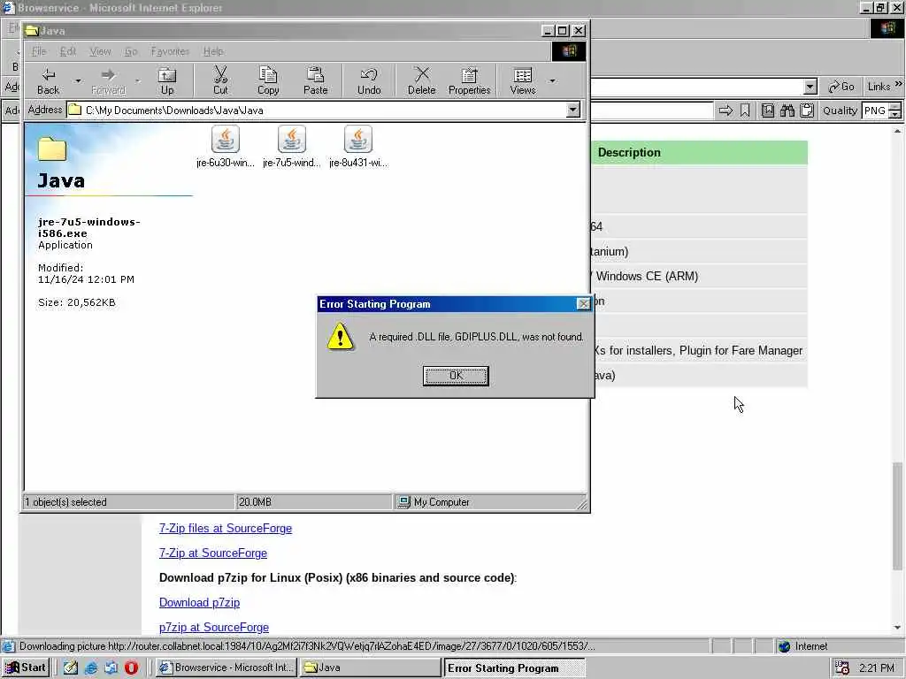Click the Forward toolbar icon in Java window
The width and height of the screenshot is (906, 679).
tap(108, 80)
